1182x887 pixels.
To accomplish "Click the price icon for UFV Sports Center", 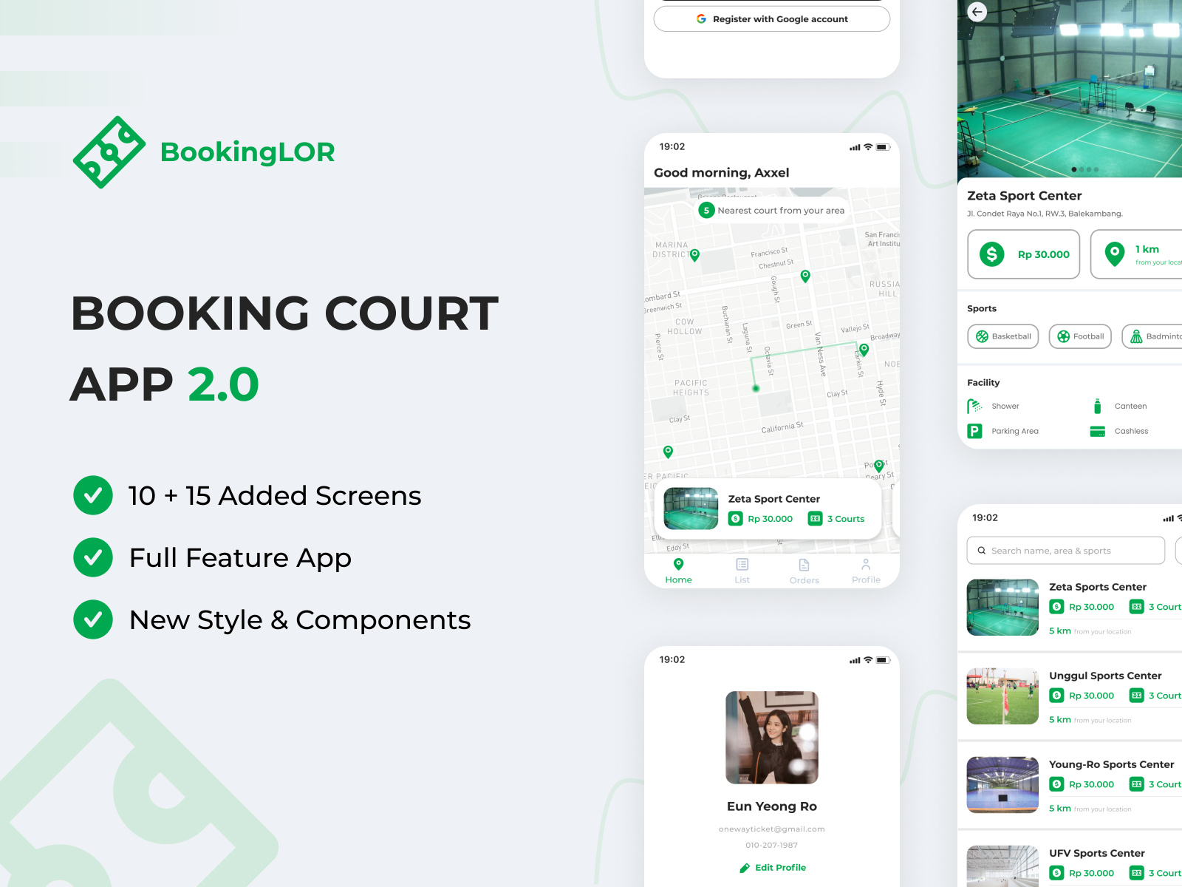I will coord(1056,873).
